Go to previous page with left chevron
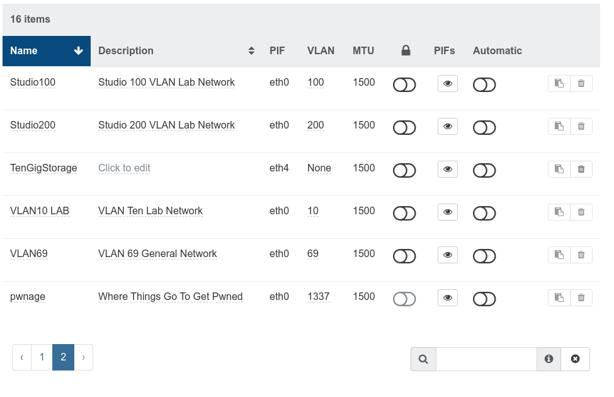 (x=22, y=357)
